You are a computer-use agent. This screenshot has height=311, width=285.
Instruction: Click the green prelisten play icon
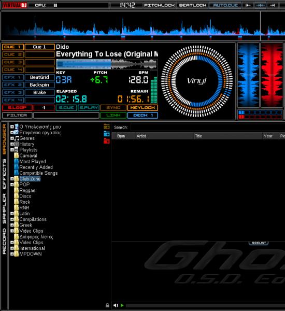(122, 305)
